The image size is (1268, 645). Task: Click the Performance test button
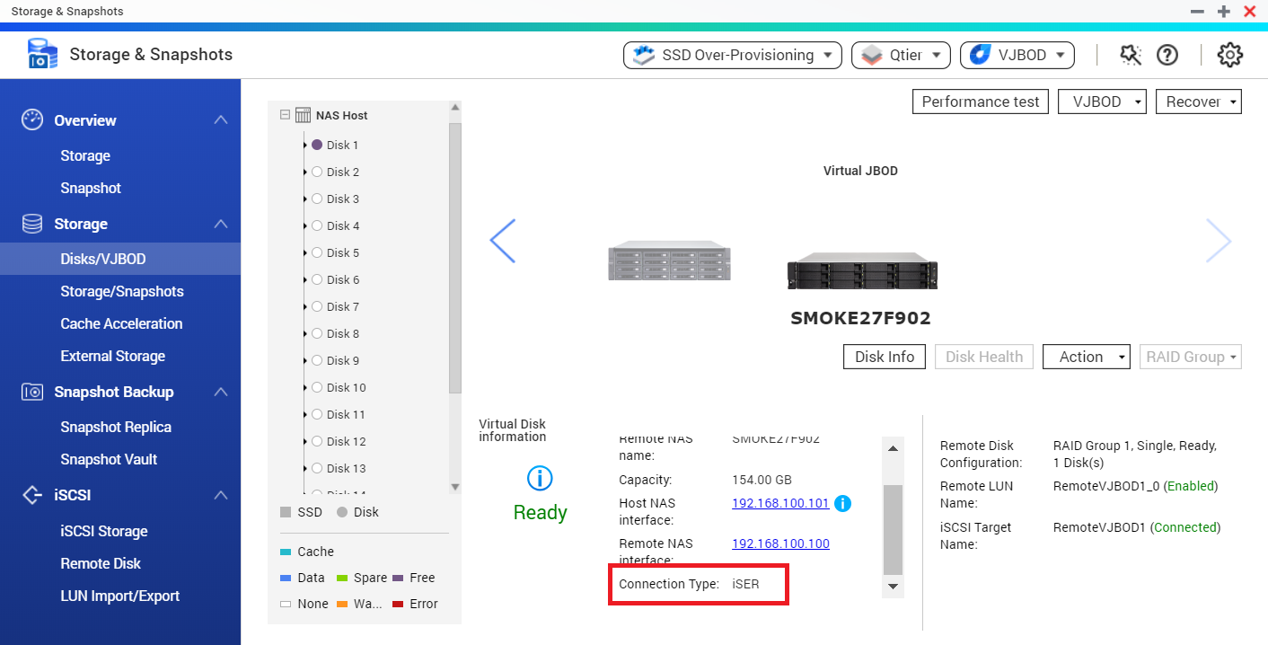tap(981, 102)
